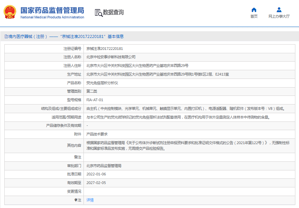The image size is (299, 208).
Task: Click the document icon beside 境内医疗器械
Action: point(6,37)
